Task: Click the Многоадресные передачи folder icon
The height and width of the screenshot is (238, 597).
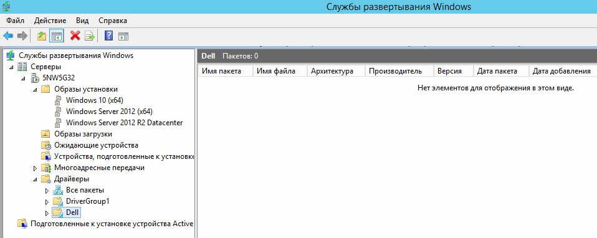Action: 45,168
